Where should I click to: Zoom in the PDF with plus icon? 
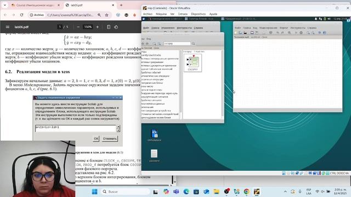tap(98, 27)
